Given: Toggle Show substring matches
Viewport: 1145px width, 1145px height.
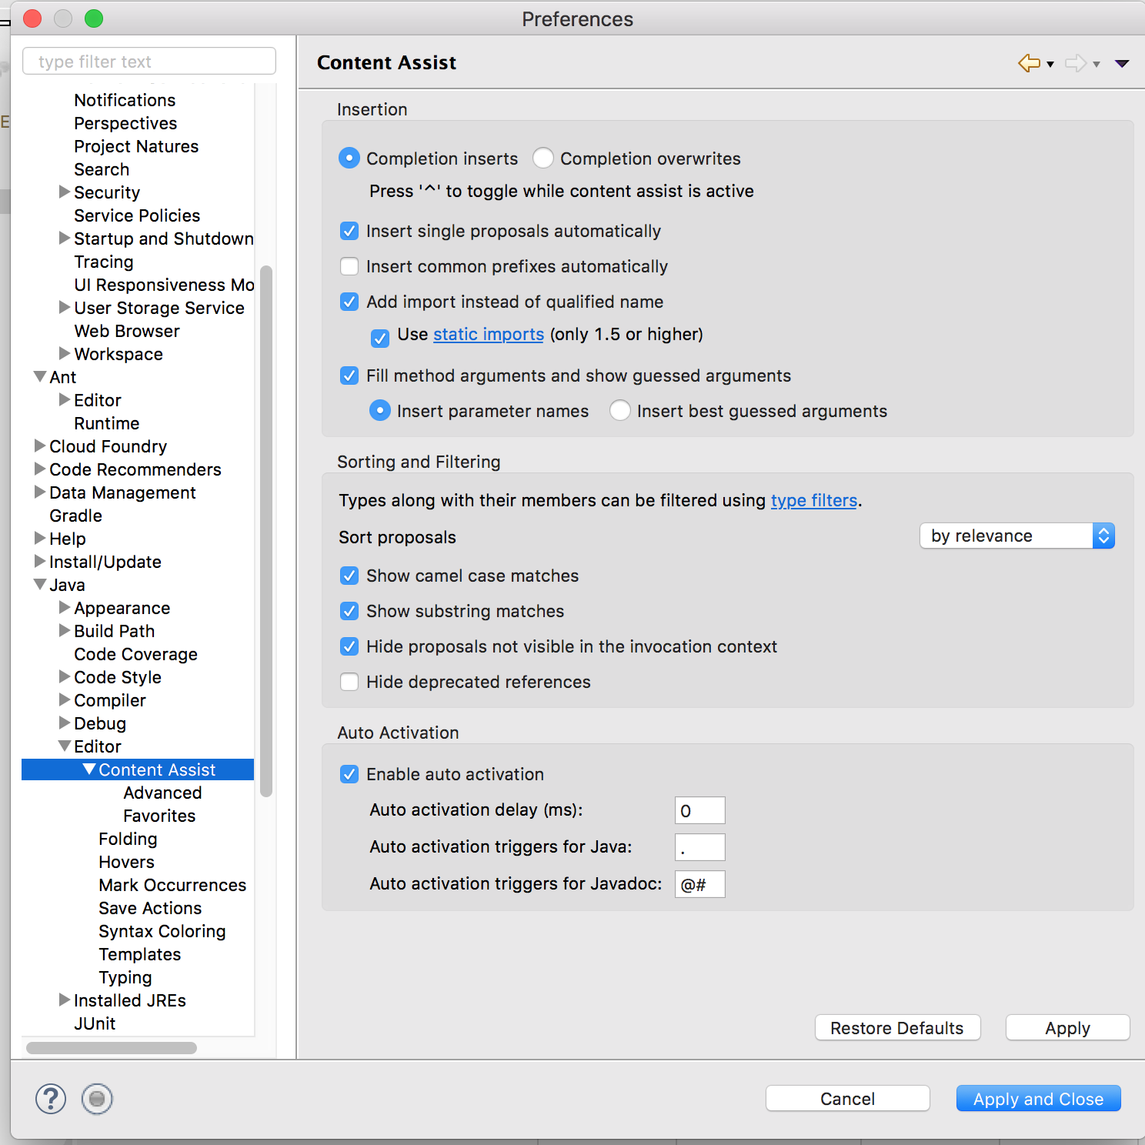Looking at the screenshot, I should (349, 611).
